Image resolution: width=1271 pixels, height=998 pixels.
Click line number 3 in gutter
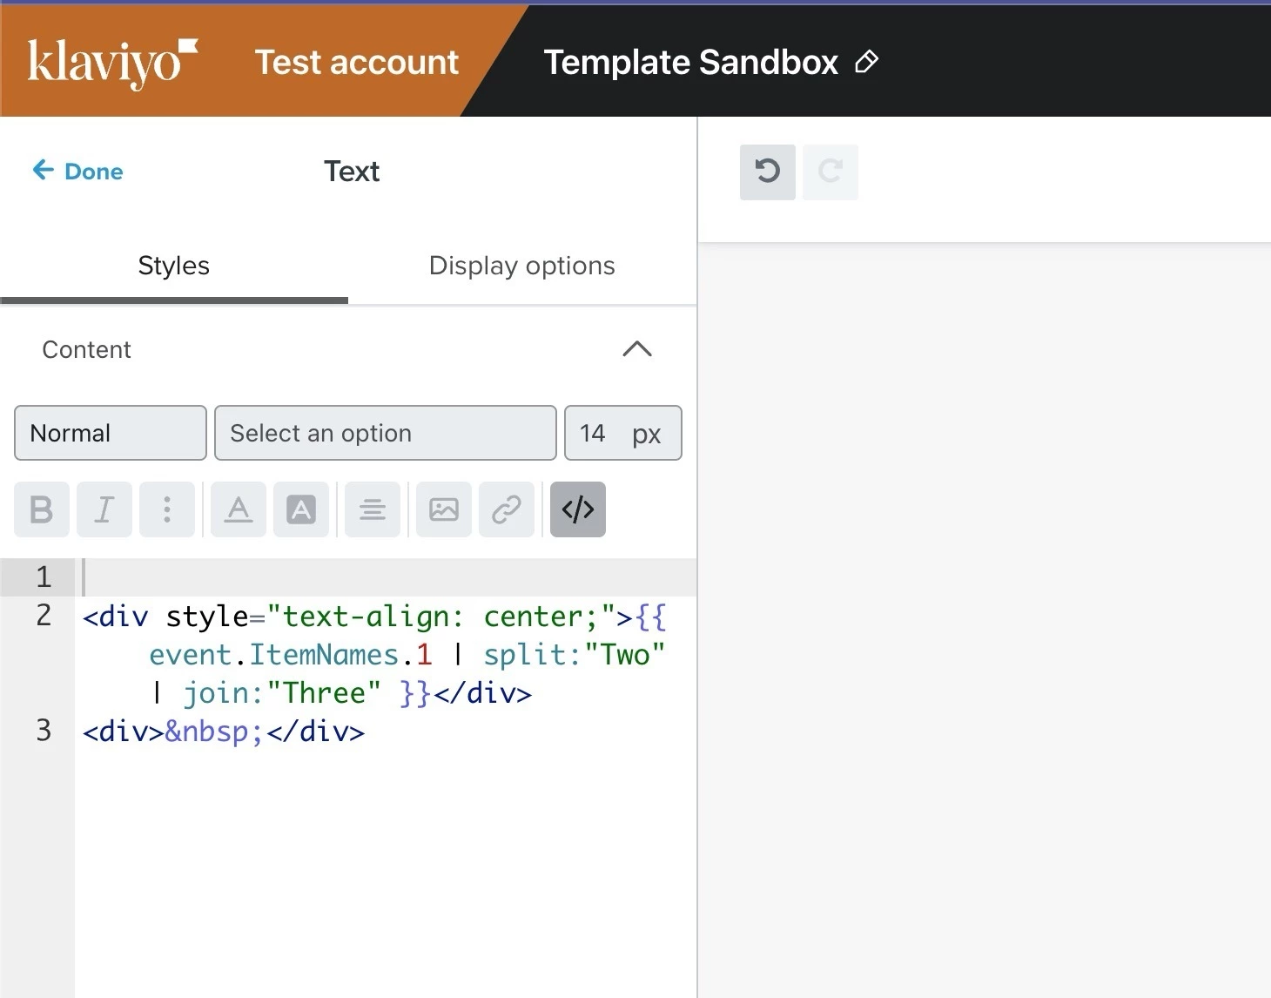pos(44,731)
